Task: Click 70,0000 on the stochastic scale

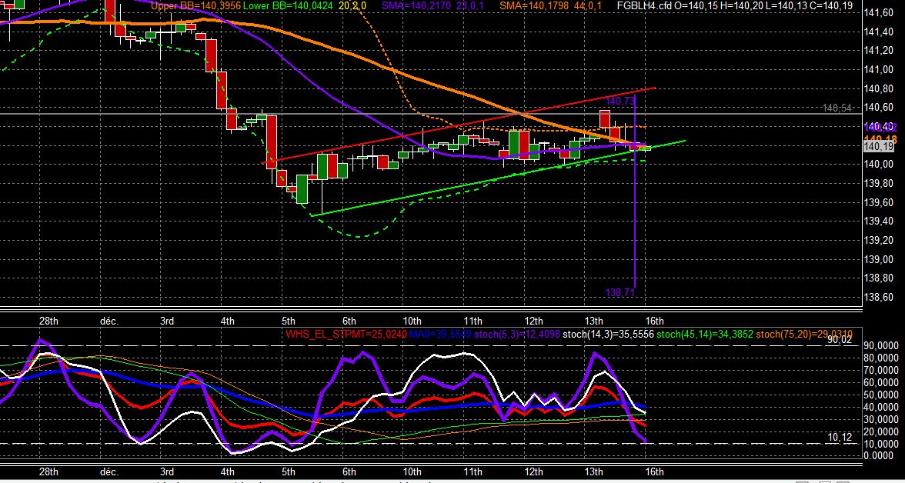Action: coord(882,370)
